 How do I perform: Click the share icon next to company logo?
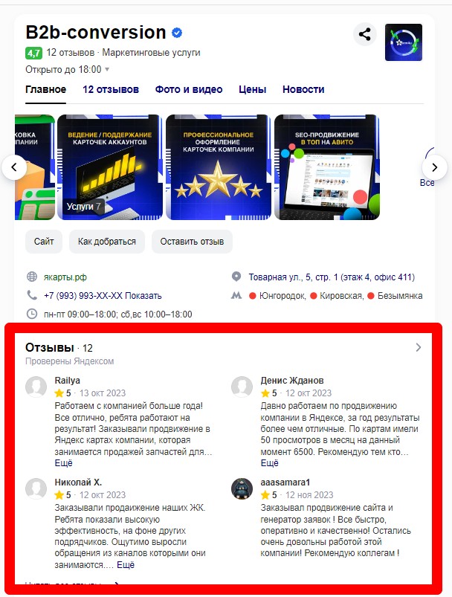(x=364, y=34)
